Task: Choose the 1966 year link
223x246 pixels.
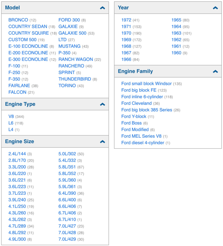Action: coord(126,59)
